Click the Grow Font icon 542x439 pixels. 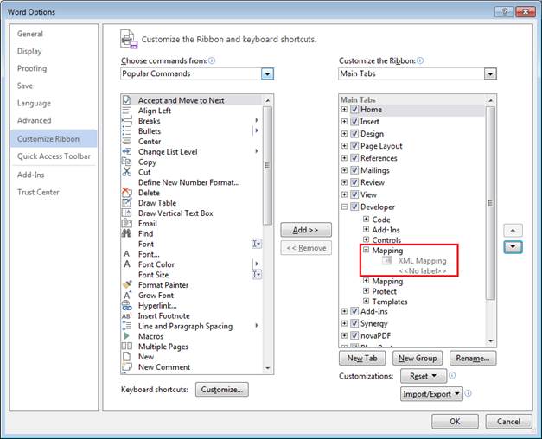(127, 295)
